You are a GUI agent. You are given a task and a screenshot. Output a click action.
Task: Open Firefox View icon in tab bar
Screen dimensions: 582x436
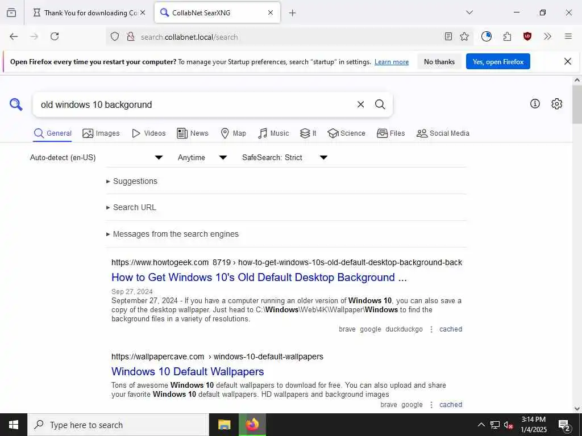point(11,12)
